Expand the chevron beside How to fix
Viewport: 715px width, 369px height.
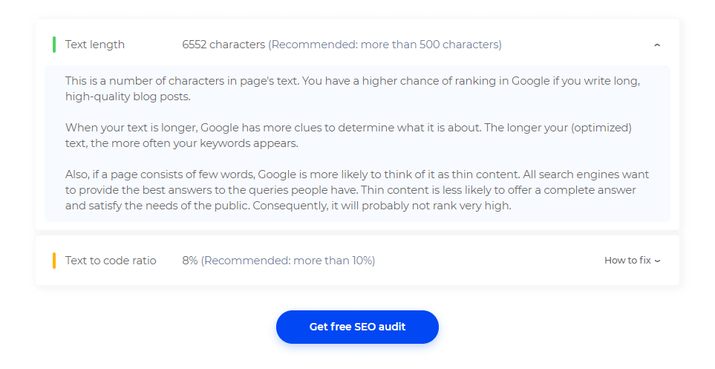tap(657, 261)
